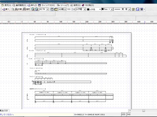Open the A3 paper size dropdown
Image resolution: width=157 pixels, height=117 pixels.
[x=65, y=9]
